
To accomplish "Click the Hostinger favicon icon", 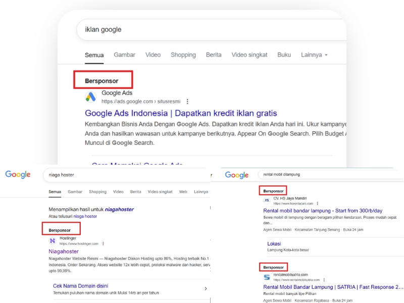I will (x=53, y=241).
